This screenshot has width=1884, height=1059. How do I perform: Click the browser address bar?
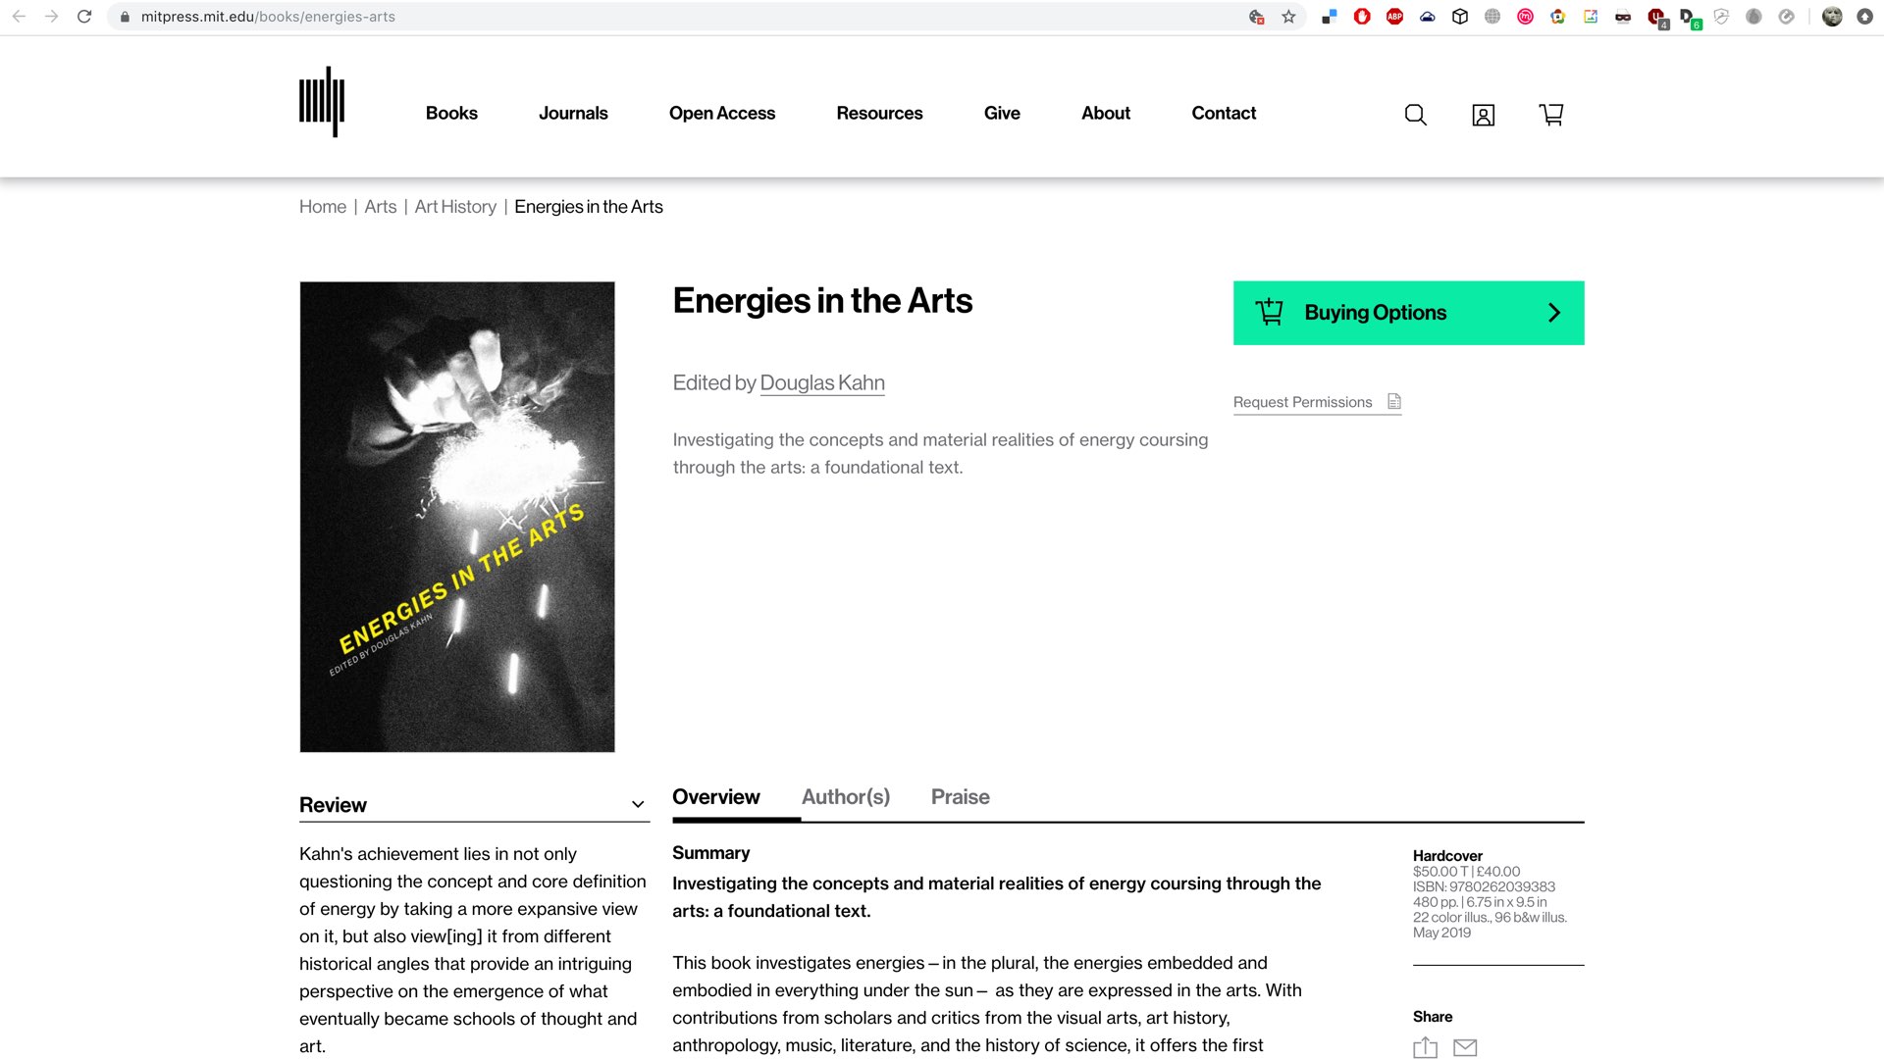click(687, 17)
